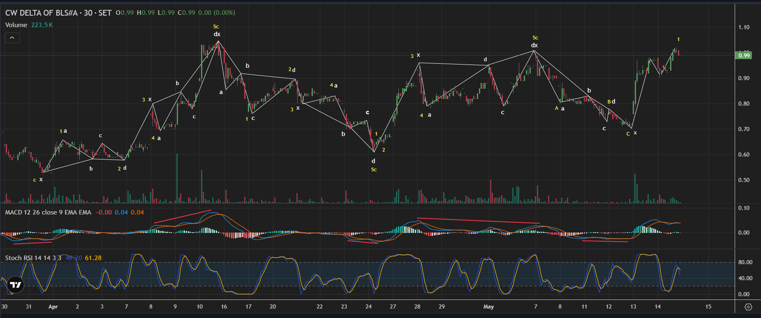761x318 pixels.
Task: Click the 1.10 price scale value
Action: [744, 27]
